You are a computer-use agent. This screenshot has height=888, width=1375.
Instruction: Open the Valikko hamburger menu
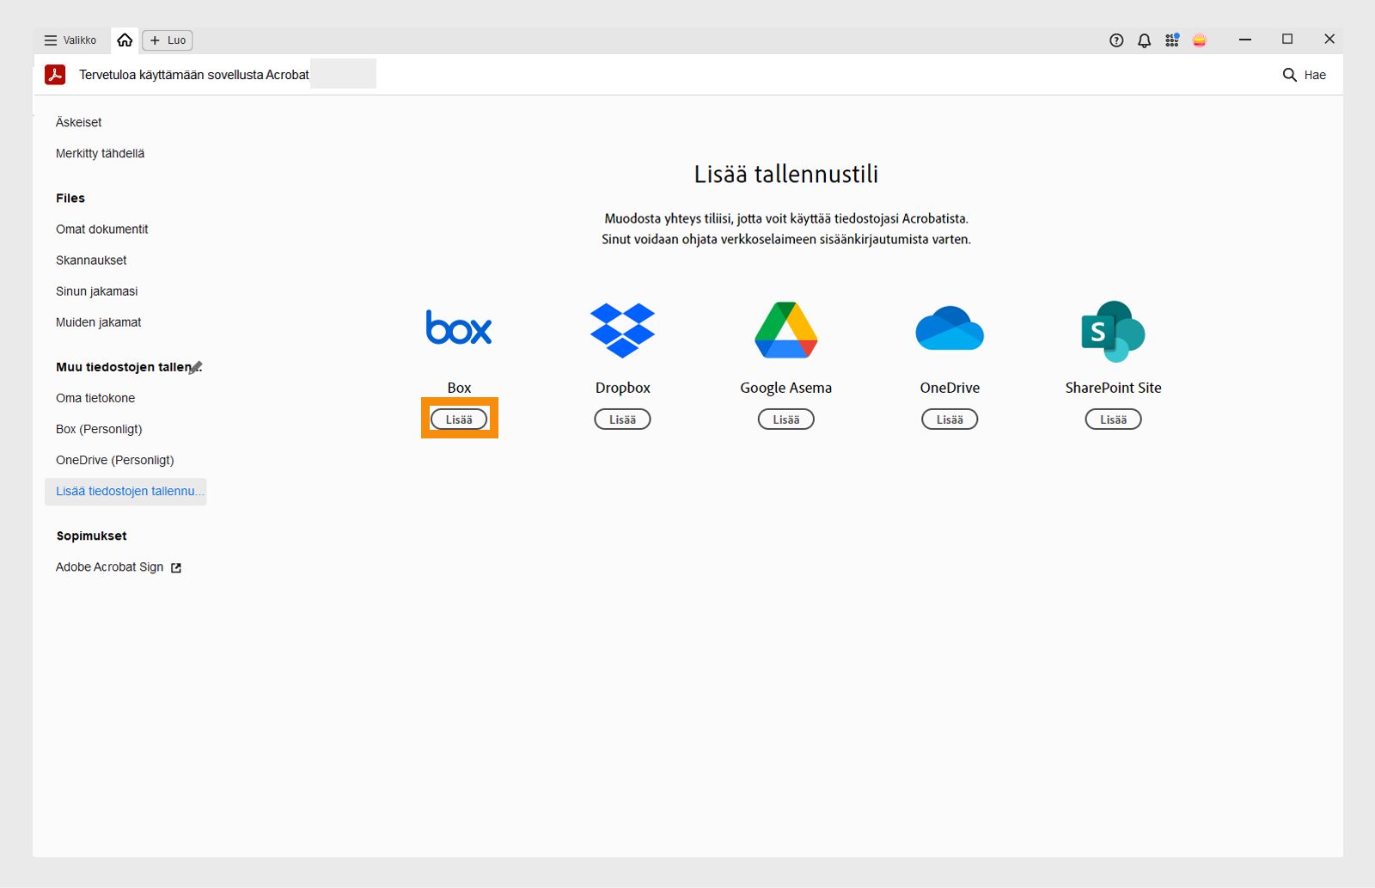tap(70, 40)
